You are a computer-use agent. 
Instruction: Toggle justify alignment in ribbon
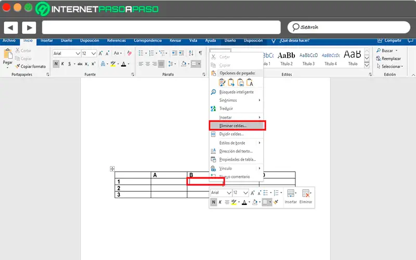(x=161, y=64)
